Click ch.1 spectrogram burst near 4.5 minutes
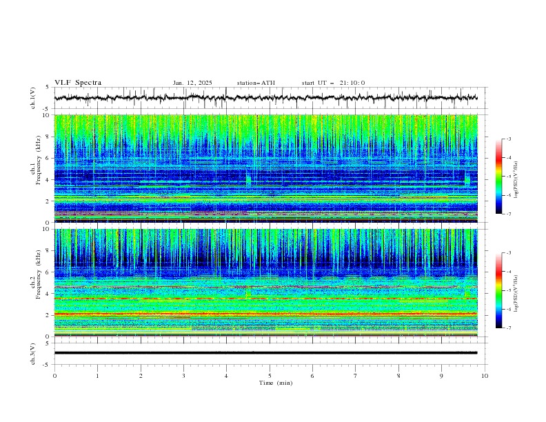Screen dimensions: 546x422 [248, 179]
